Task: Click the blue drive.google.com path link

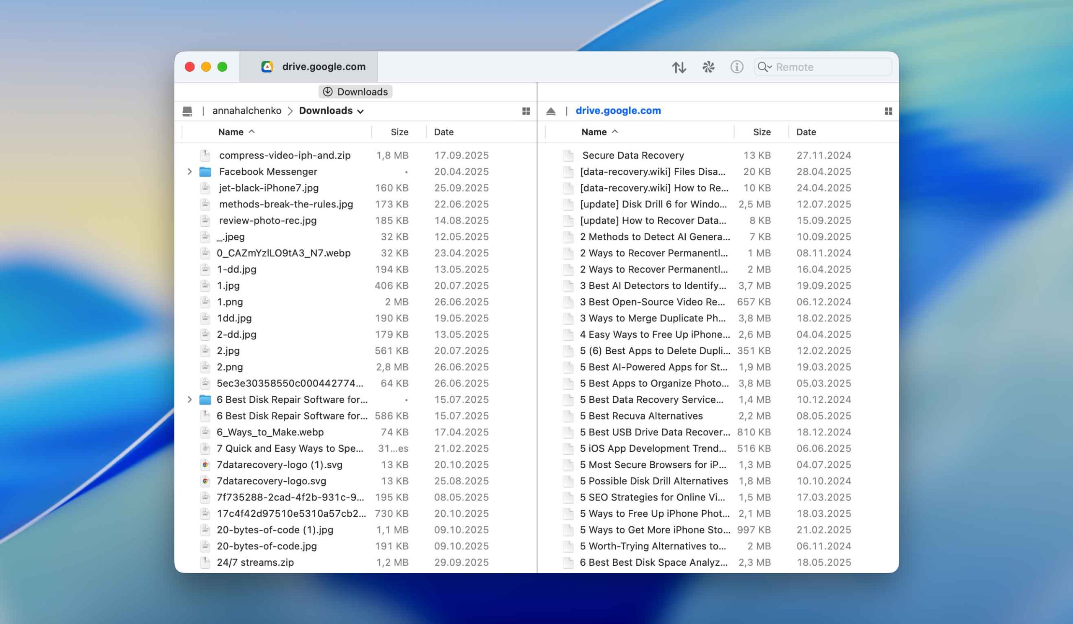Action: click(618, 111)
